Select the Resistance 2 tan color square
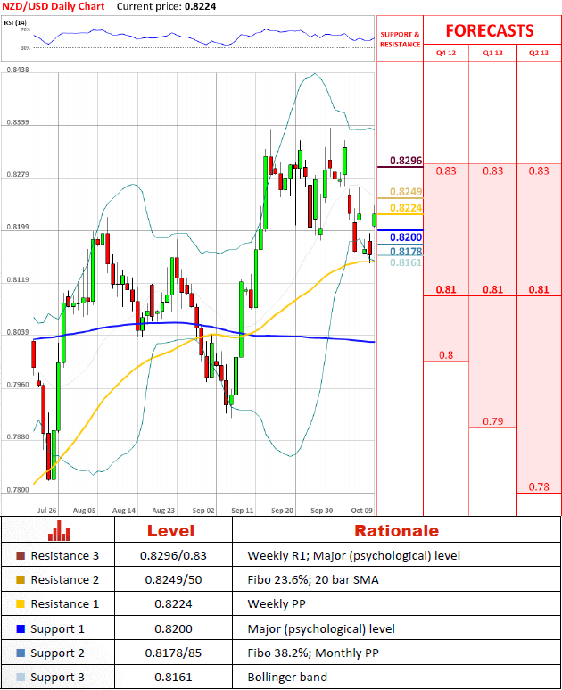This screenshot has width=562, height=690. tap(21, 579)
